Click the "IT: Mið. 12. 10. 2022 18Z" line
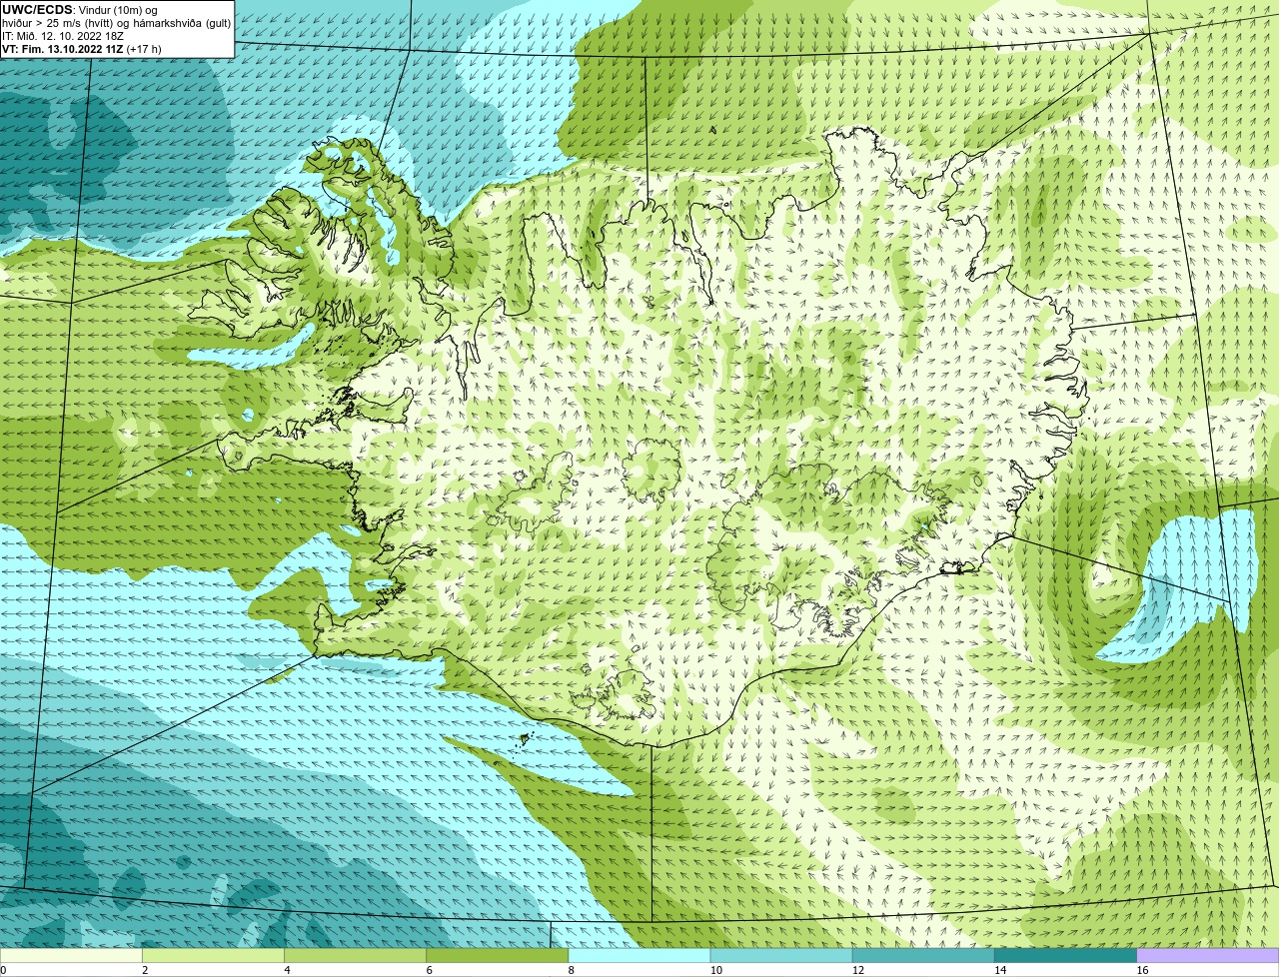The width and height of the screenshot is (1279, 977). (63, 36)
